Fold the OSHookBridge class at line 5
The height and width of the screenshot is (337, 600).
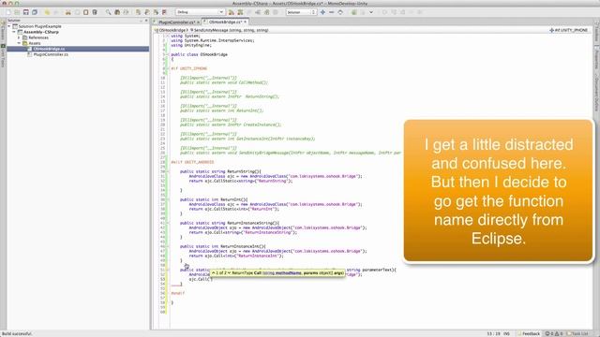tap(168, 54)
